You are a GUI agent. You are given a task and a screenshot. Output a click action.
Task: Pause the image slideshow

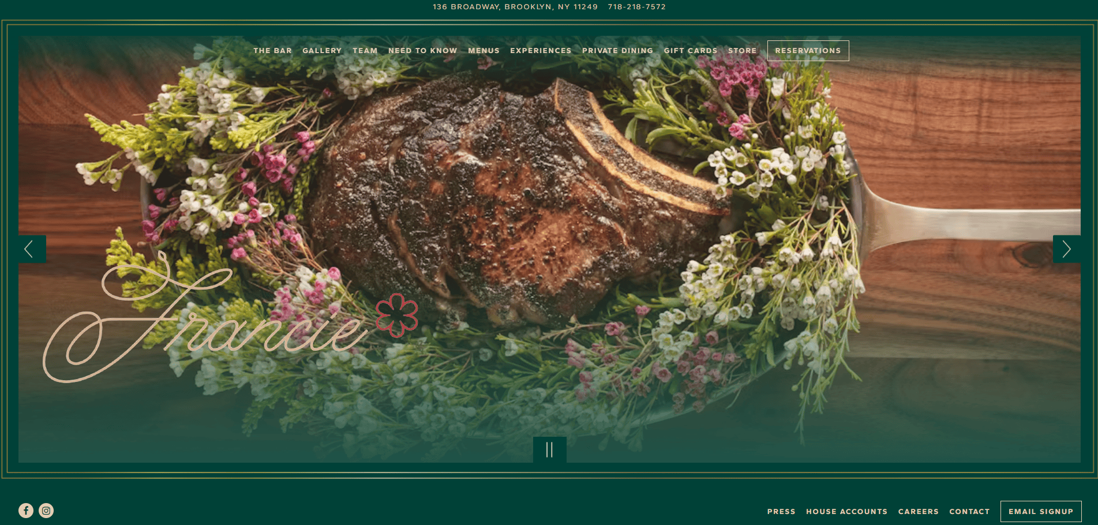[x=549, y=449]
